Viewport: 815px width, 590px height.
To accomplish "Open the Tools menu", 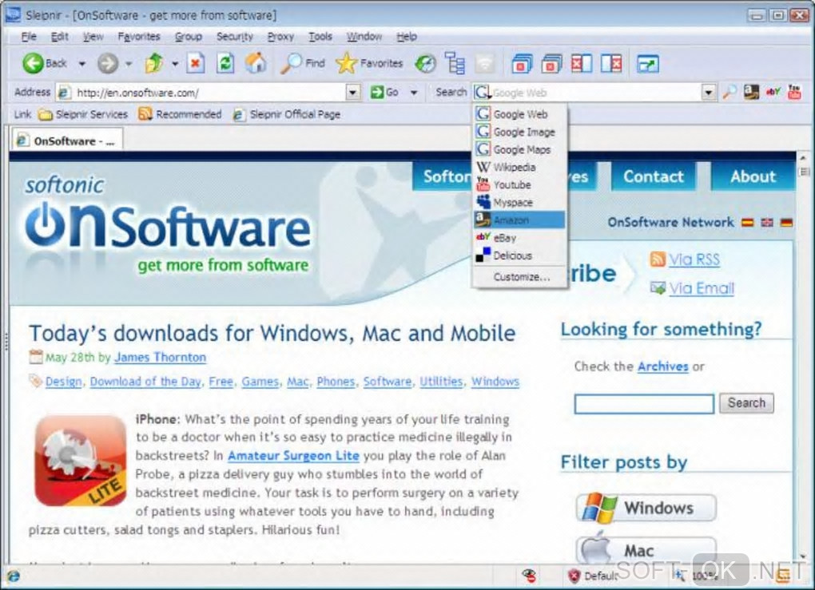I will (320, 37).
